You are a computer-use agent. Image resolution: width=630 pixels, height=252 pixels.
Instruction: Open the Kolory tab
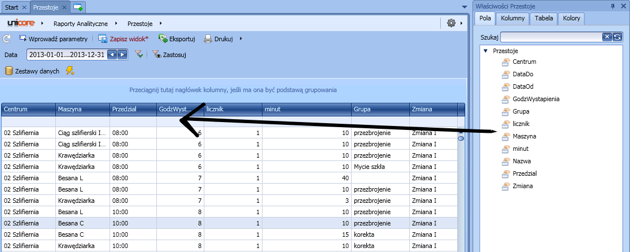click(x=571, y=18)
